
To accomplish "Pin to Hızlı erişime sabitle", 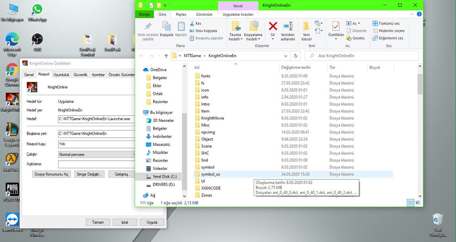I will (x=148, y=31).
